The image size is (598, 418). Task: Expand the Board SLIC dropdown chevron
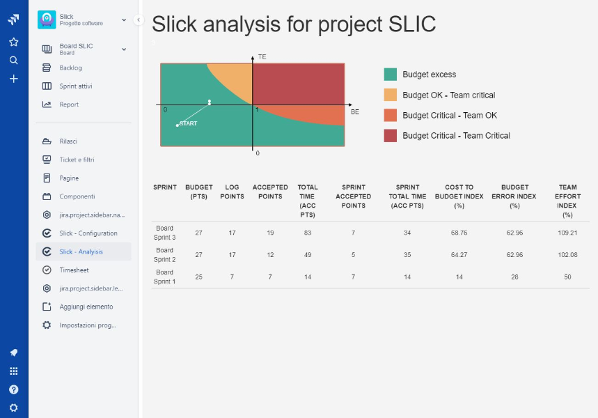click(124, 49)
